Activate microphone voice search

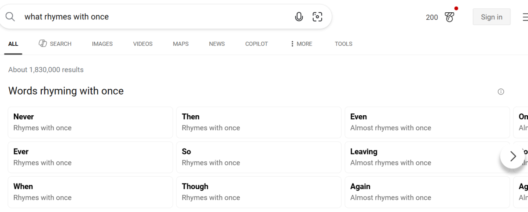pos(299,17)
